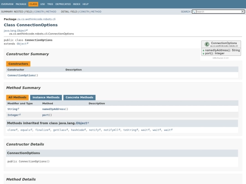
Task: Open java.lang.Object link in inheritance tree
Action: coord(15,31)
